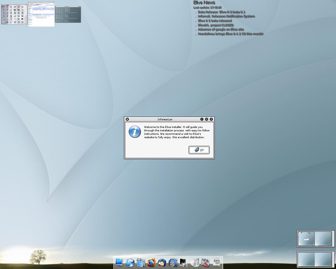
Task: Select the Information dialog title bar
Action: pos(165,119)
